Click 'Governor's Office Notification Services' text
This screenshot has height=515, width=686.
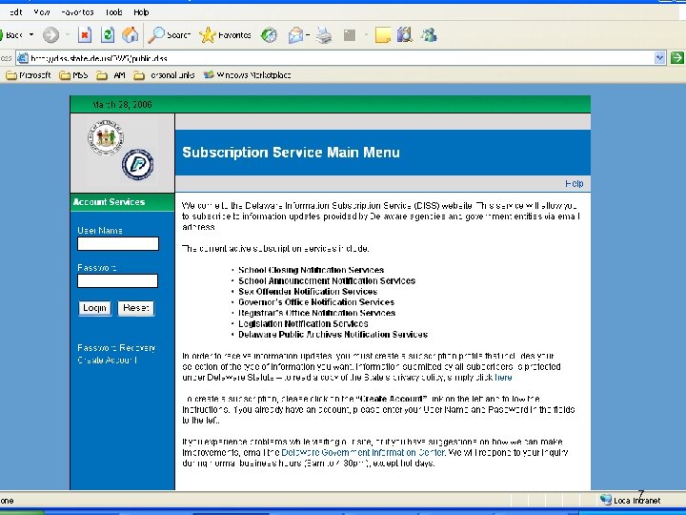point(316,302)
